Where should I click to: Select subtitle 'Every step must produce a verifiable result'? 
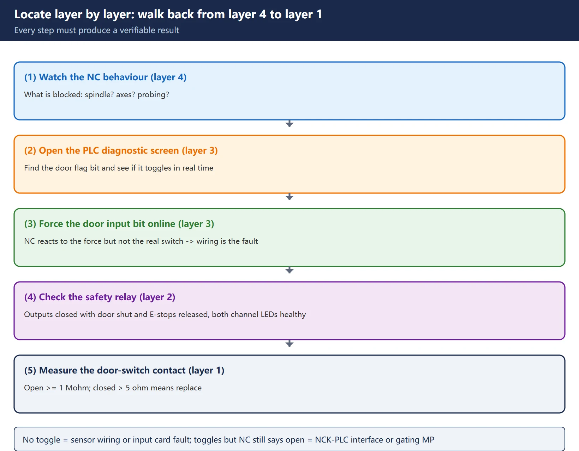pos(97,30)
